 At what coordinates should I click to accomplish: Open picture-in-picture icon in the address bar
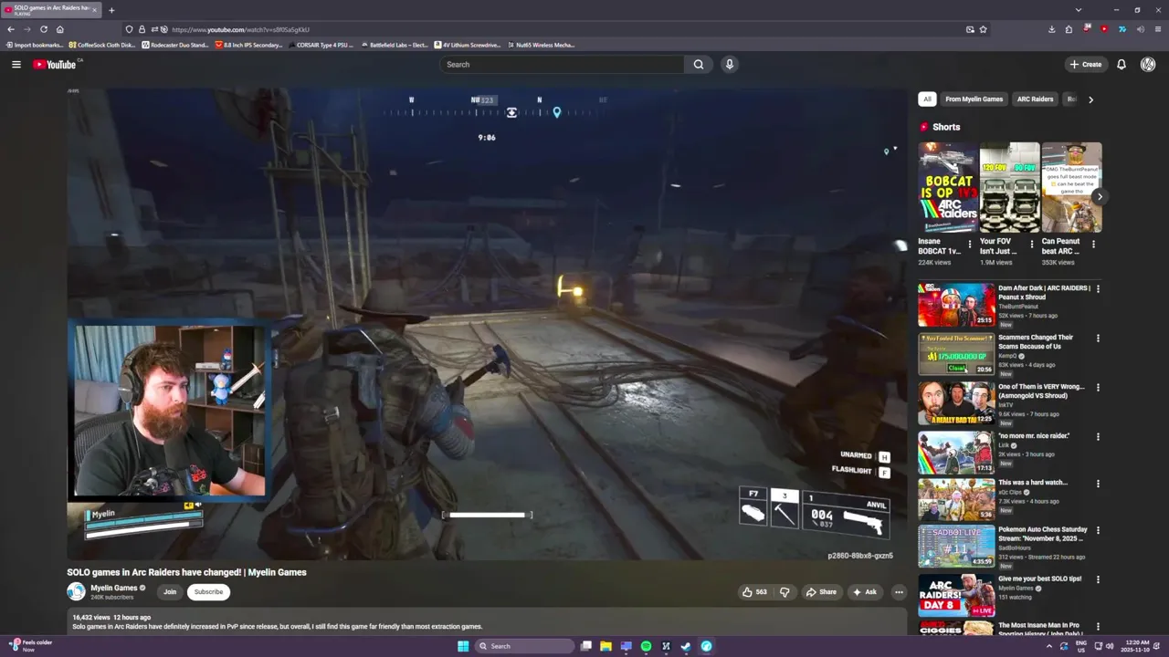point(970,29)
